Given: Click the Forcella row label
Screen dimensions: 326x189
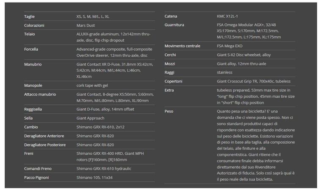Looking at the screenshot, I should (x=31, y=49).
